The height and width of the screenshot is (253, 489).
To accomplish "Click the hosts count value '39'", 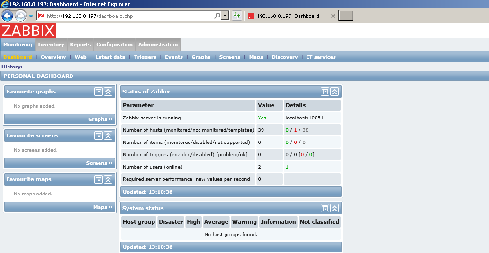I will pos(261,130).
